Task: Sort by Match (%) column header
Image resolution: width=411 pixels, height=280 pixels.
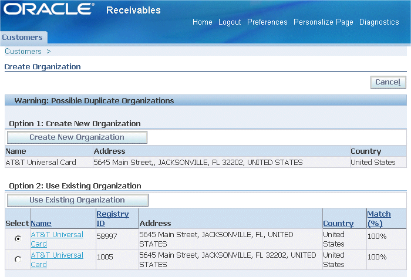Action: (379, 218)
